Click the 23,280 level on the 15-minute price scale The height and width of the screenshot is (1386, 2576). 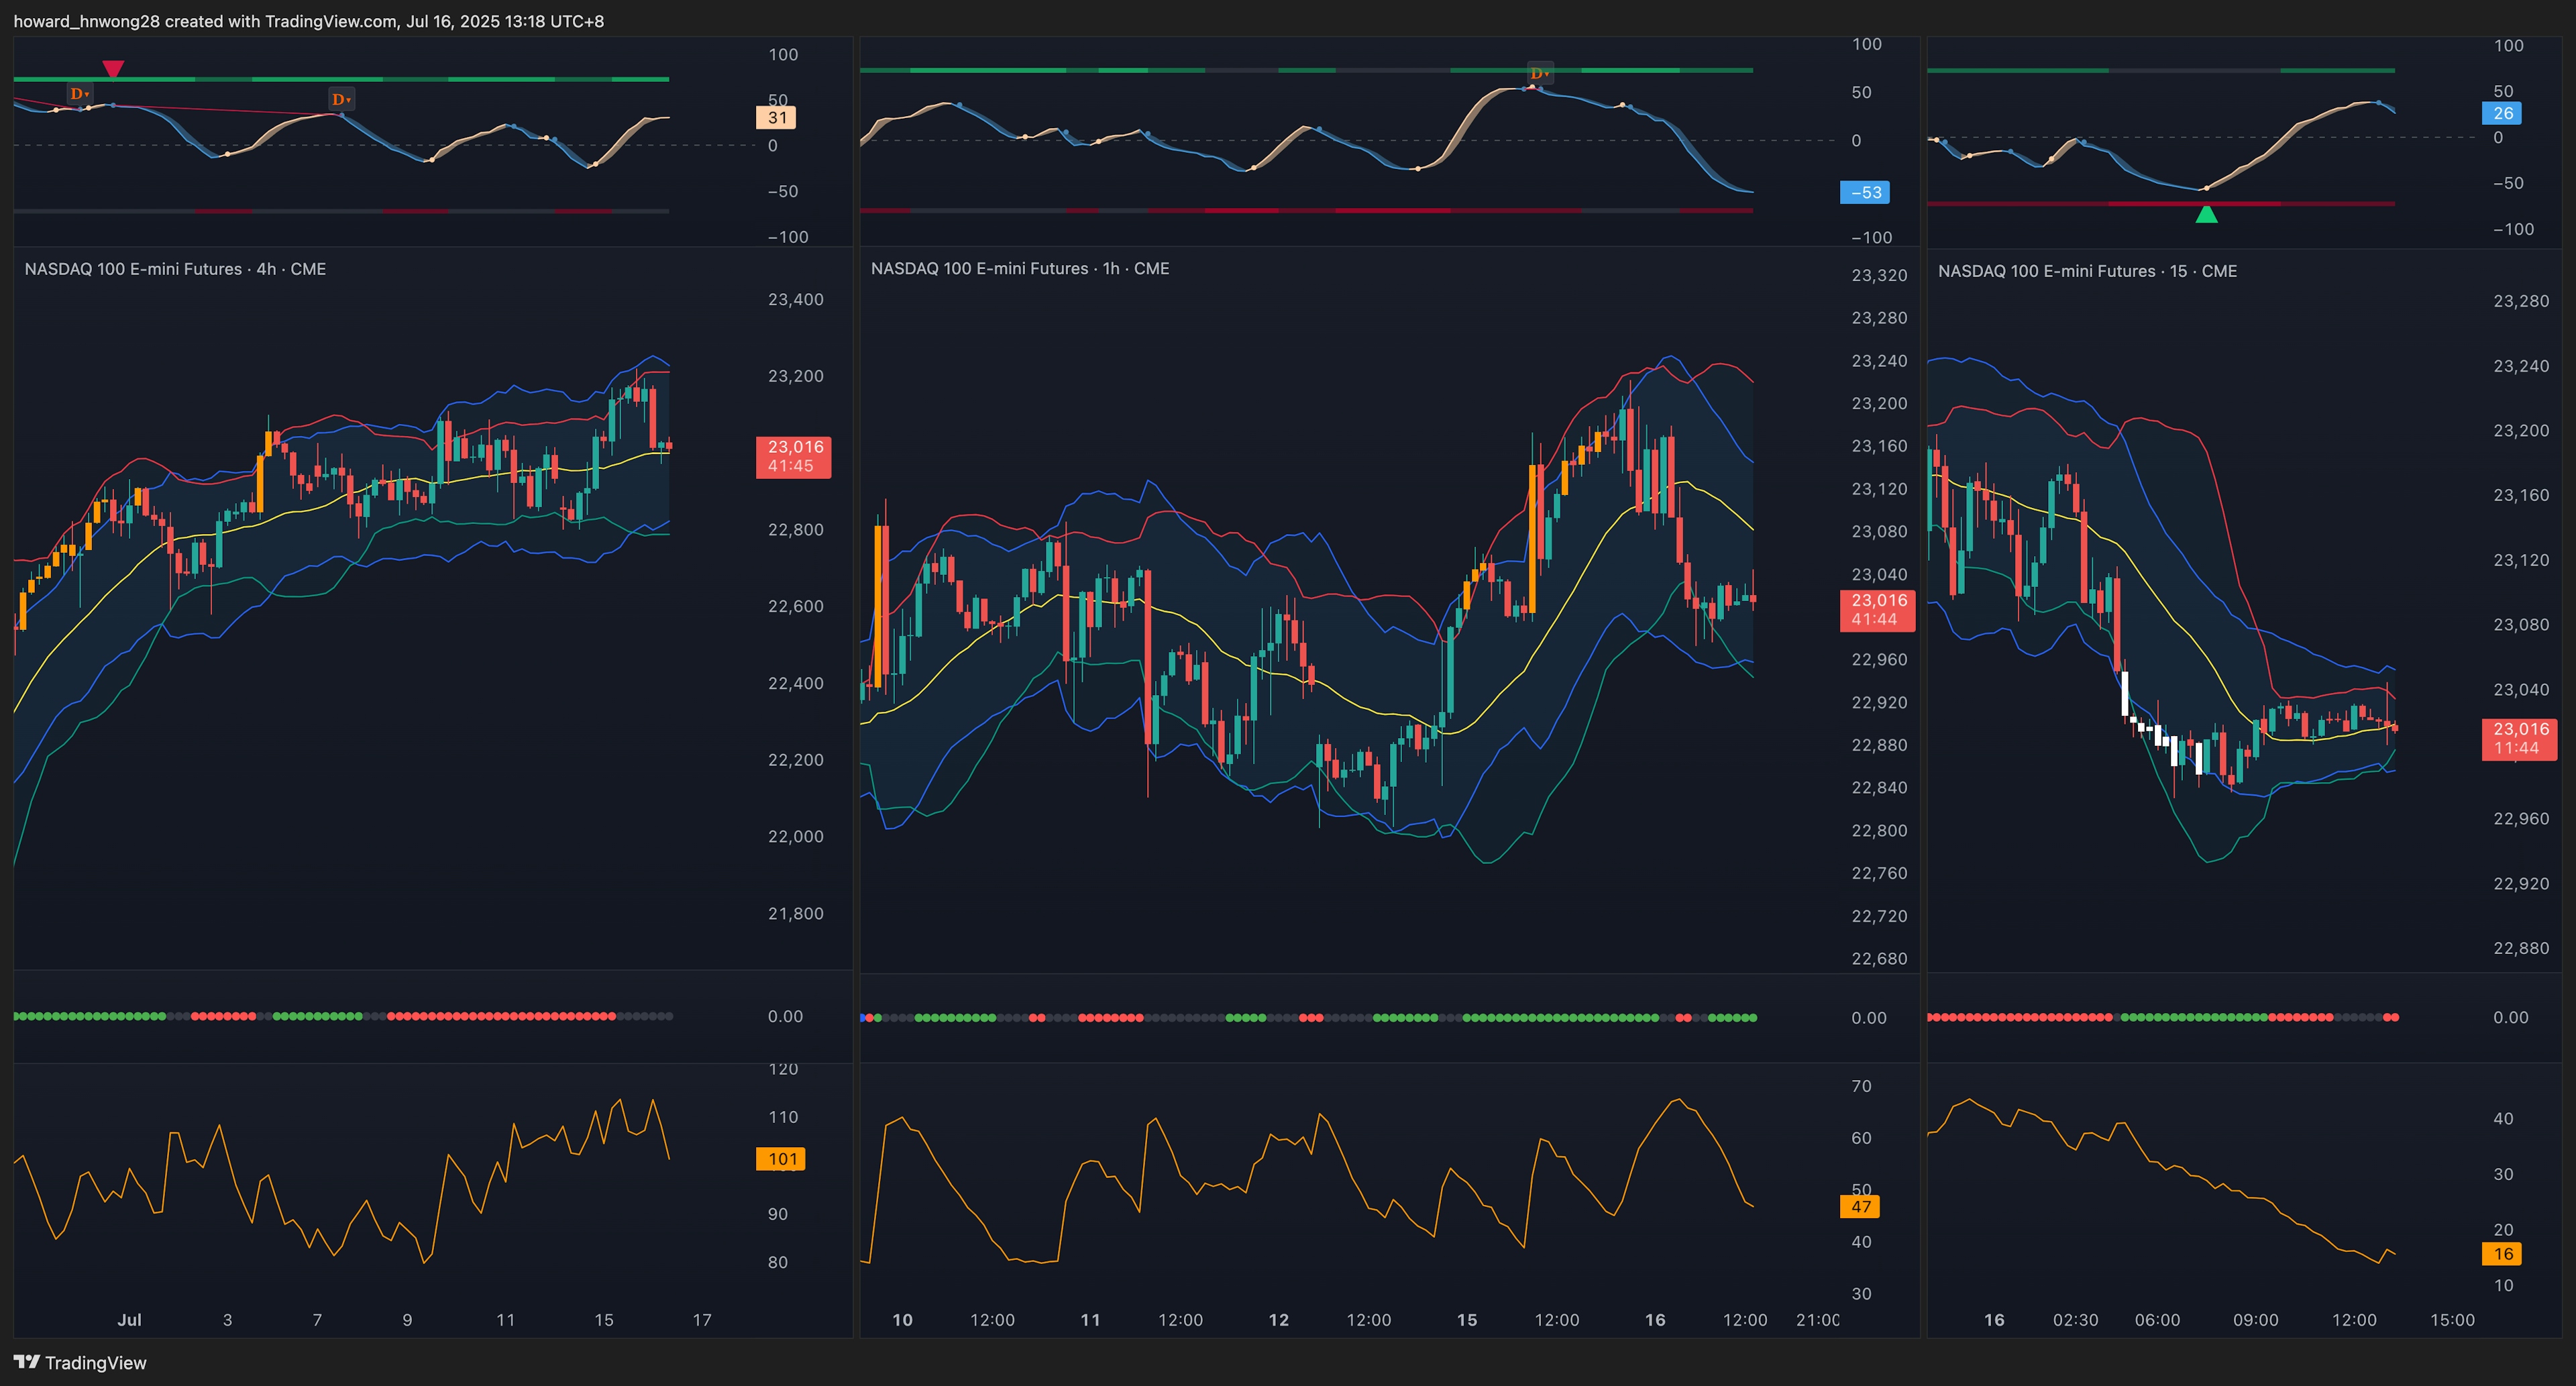pos(2521,301)
